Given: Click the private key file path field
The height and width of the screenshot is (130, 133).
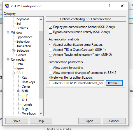Looking at the screenshot, I should pyautogui.click(x=76, y=83).
